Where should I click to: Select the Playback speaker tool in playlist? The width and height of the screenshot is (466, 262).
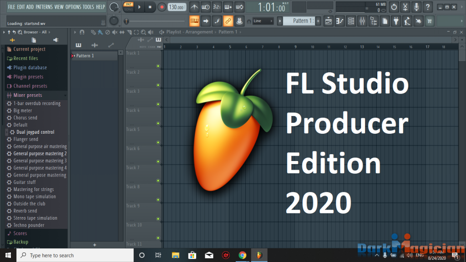pos(151,32)
